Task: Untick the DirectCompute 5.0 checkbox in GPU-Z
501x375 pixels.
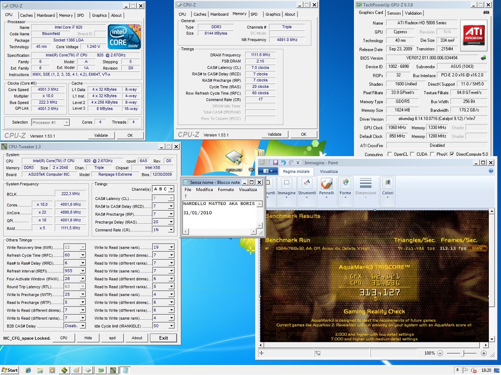Action: (452, 154)
